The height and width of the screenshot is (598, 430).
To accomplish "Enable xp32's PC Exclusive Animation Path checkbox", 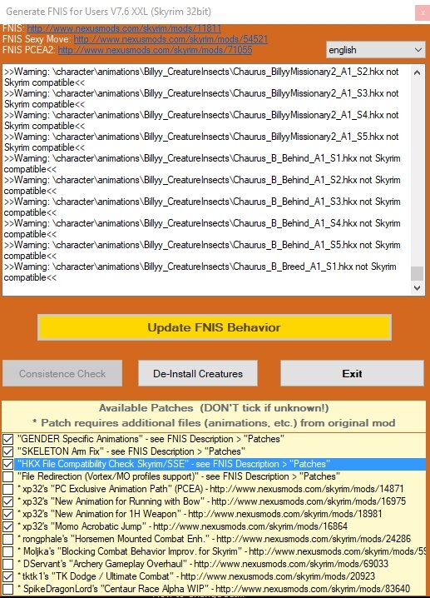I will click(8, 489).
